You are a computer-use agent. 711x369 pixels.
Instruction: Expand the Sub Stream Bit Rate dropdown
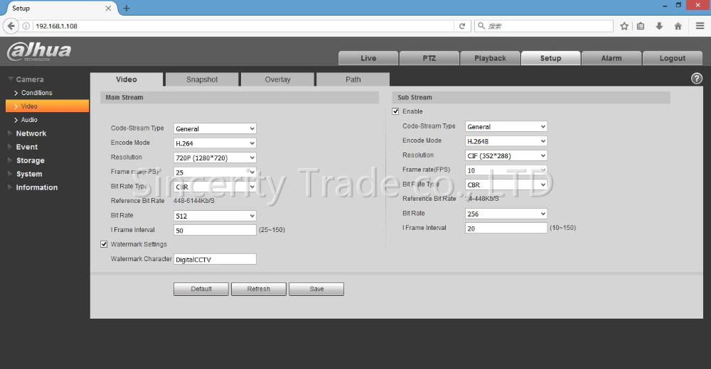point(506,214)
